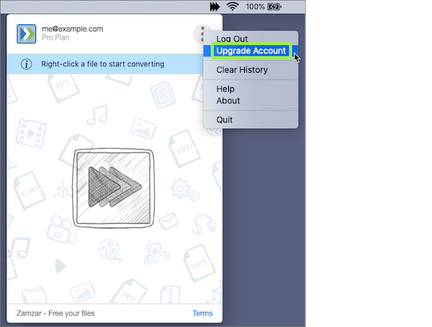The image size is (432, 327).
Task: Click the Zamzar app logo beside the email
Action: pyautogui.click(x=27, y=34)
